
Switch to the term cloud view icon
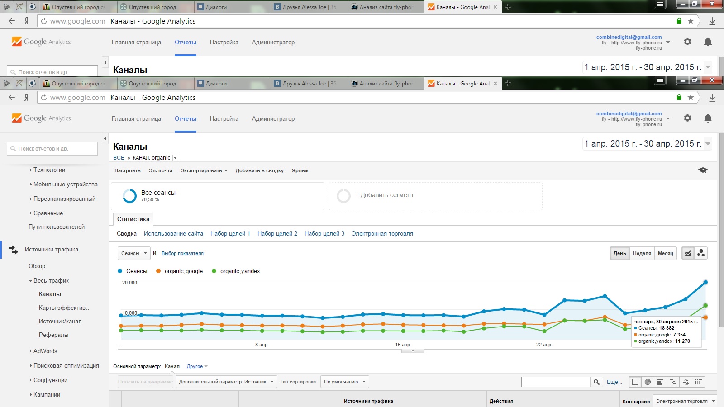coord(686,382)
